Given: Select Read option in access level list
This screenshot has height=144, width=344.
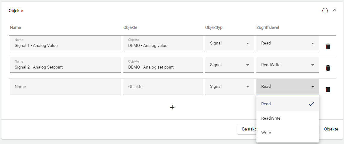Looking at the screenshot, I should click(287, 104).
